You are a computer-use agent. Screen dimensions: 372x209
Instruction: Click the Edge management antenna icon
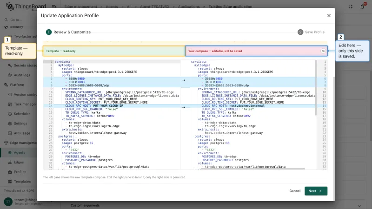click(x=6, y=143)
